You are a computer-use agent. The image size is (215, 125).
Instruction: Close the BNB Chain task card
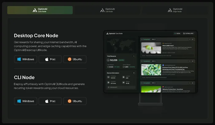(x=190, y=39)
